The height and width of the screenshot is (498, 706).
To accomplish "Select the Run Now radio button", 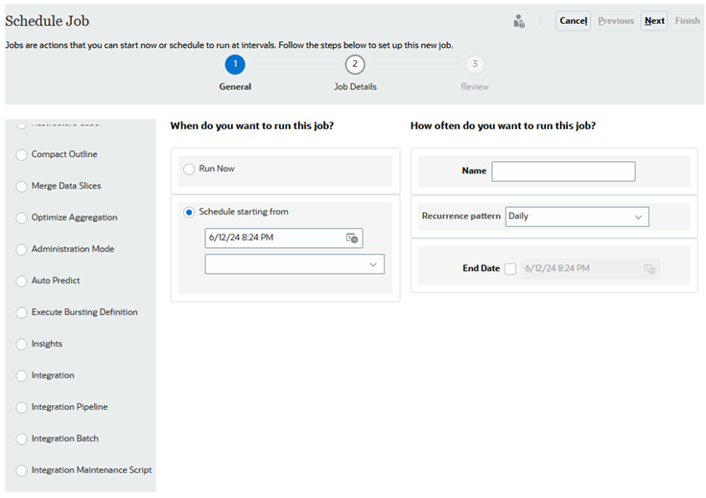I will 189,169.
